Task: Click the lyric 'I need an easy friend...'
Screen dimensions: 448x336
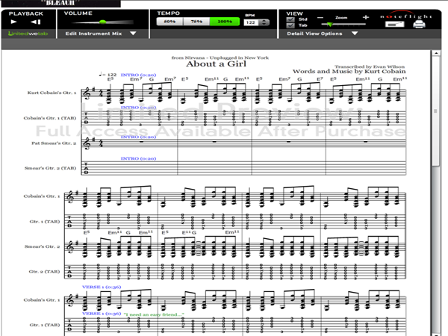Action: click(x=154, y=314)
